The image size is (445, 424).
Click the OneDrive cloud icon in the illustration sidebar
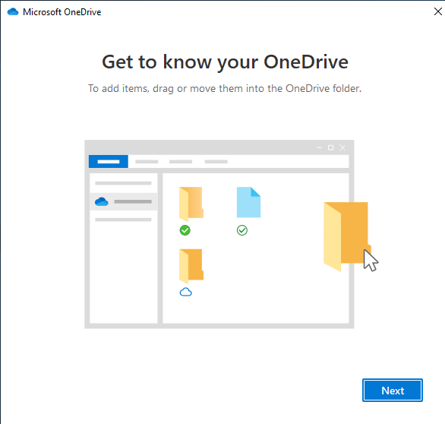click(x=101, y=201)
